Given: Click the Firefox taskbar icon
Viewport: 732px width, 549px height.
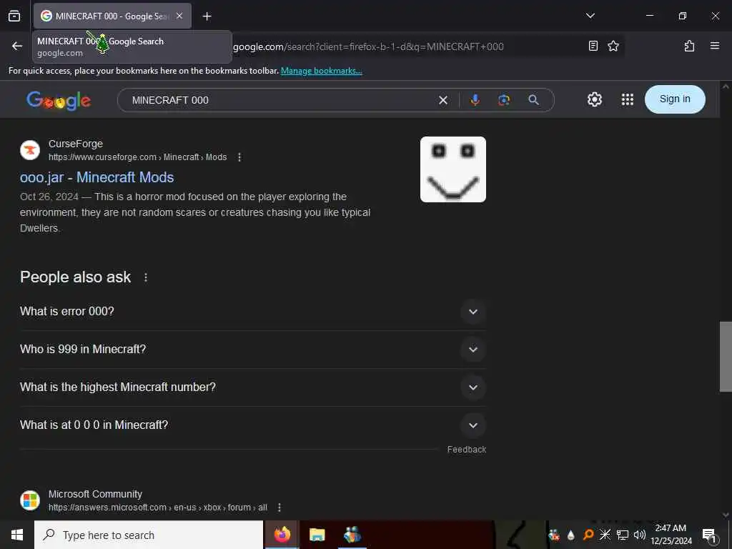Looking at the screenshot, I should click(x=282, y=535).
